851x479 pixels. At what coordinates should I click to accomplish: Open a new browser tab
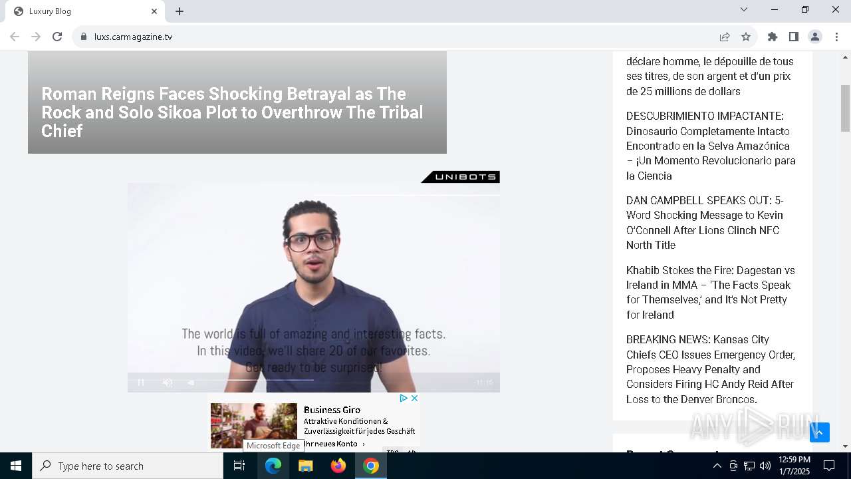(180, 11)
